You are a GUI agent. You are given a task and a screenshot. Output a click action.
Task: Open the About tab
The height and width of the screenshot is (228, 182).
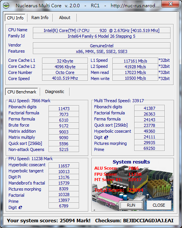pyautogui.click(x=65, y=18)
